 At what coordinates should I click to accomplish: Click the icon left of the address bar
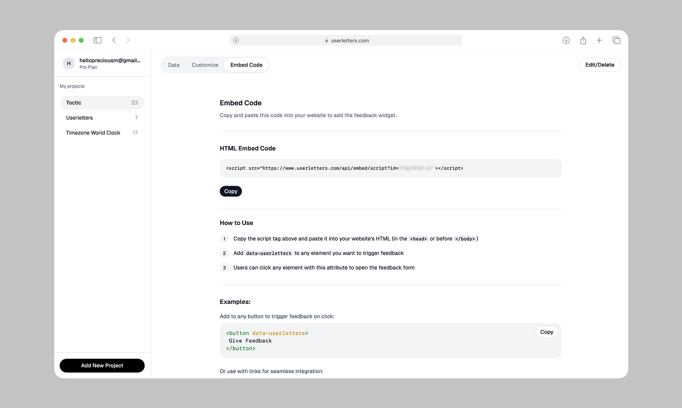[x=235, y=40]
